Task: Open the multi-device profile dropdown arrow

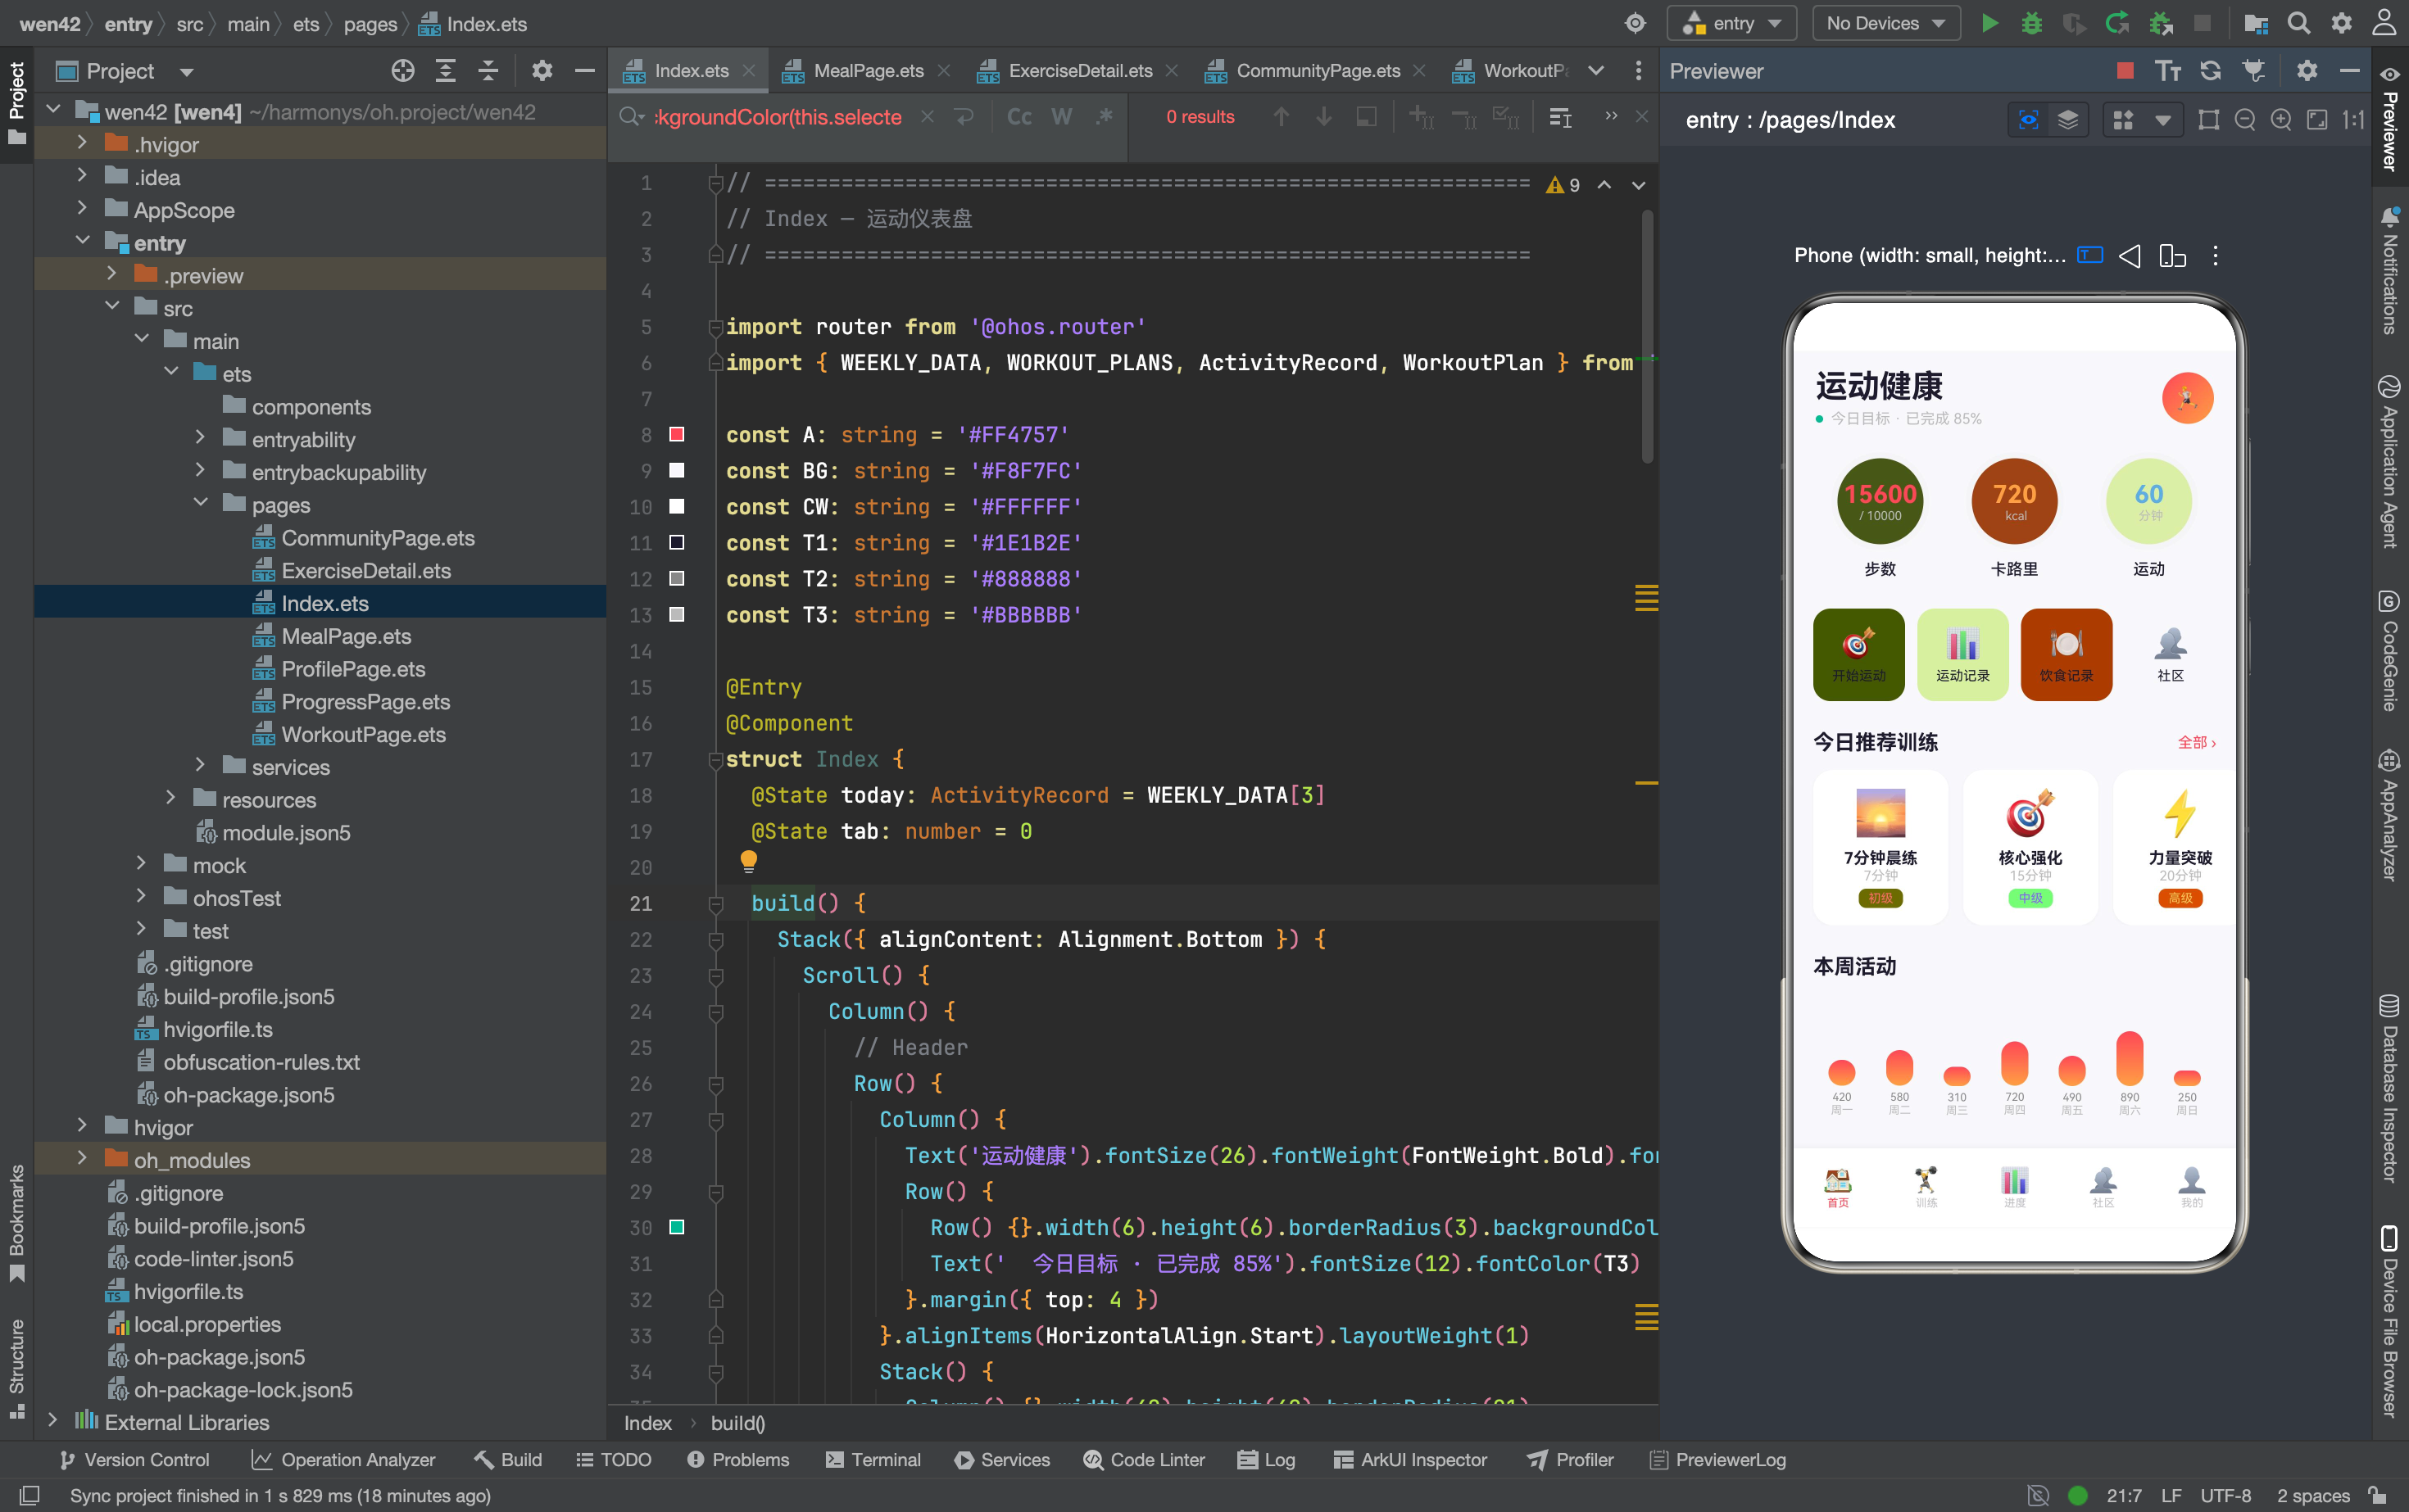Action: [2163, 120]
